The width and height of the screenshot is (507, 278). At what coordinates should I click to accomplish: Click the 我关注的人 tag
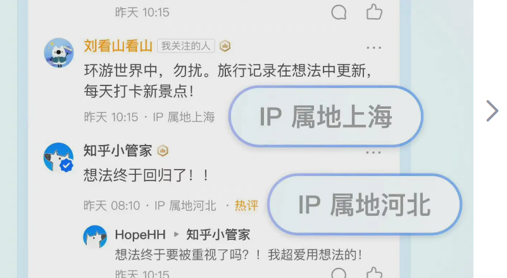186,46
